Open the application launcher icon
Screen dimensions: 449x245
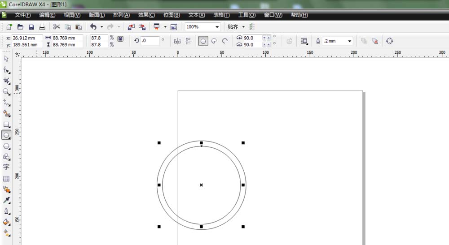click(157, 27)
